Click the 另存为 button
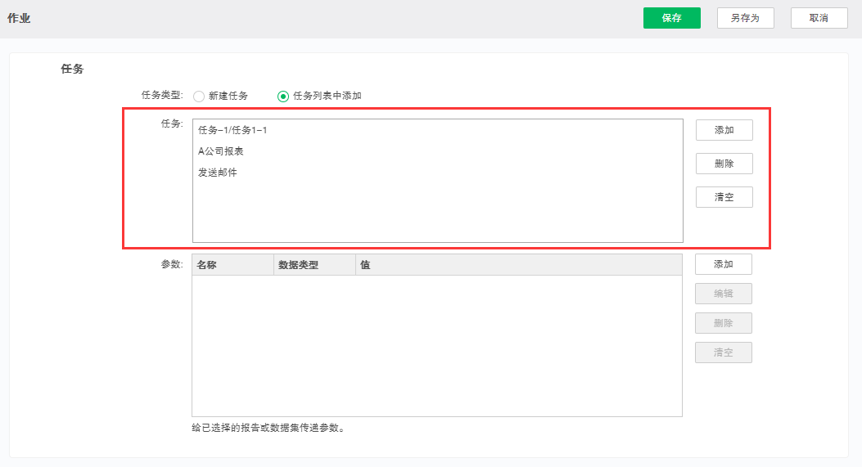This screenshot has width=862, height=467. (745, 18)
